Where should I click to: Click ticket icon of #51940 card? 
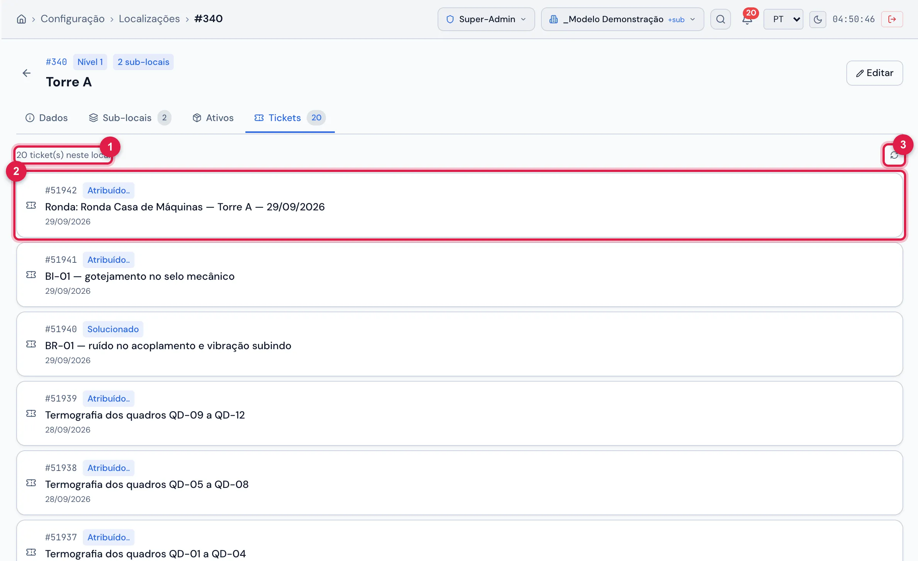point(31,344)
